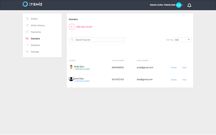Click the search magnifier icon
The height and width of the screenshot is (135, 216).
(72, 40)
